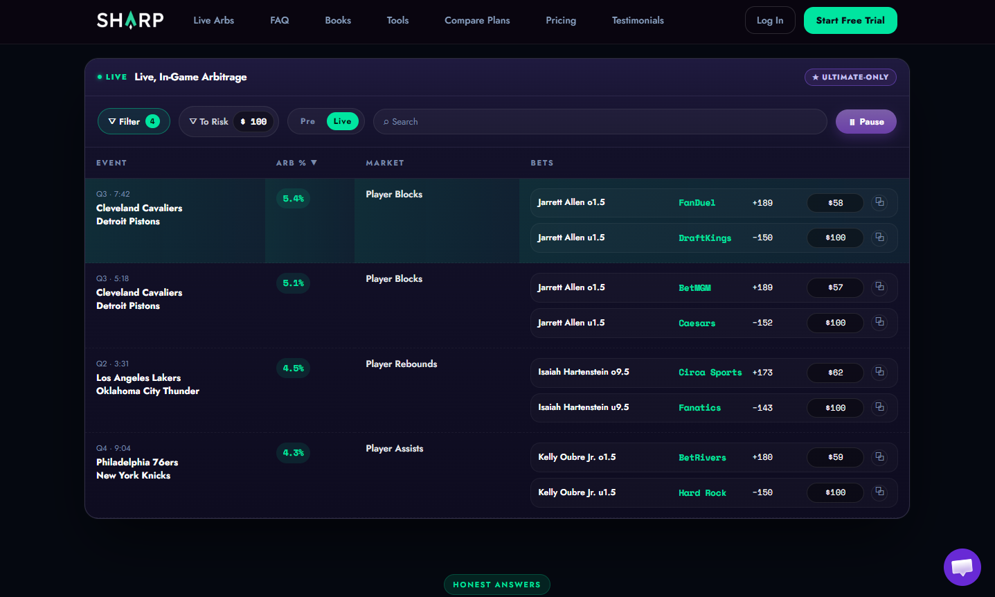The image size is (995, 597).
Task: Click the Circa Sports book name
Action: point(710,373)
